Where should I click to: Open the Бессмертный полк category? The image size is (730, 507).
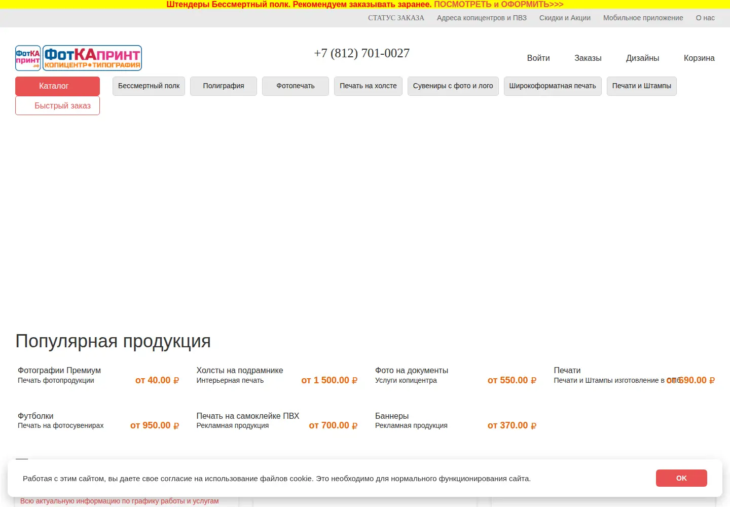pyautogui.click(x=149, y=86)
